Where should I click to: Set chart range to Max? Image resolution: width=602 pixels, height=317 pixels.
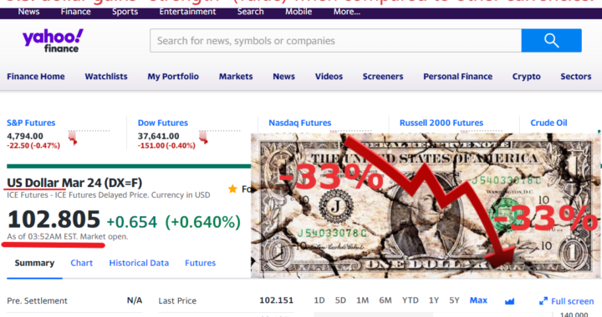click(478, 300)
